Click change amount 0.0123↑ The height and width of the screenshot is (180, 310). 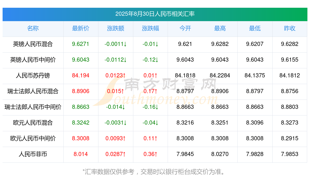click(x=115, y=76)
